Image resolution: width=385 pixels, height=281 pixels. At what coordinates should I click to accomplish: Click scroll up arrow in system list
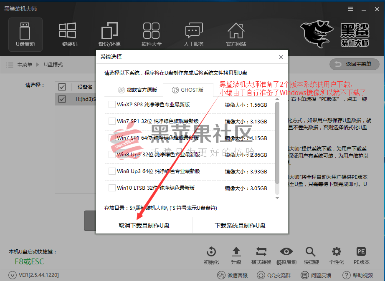pos(277,99)
